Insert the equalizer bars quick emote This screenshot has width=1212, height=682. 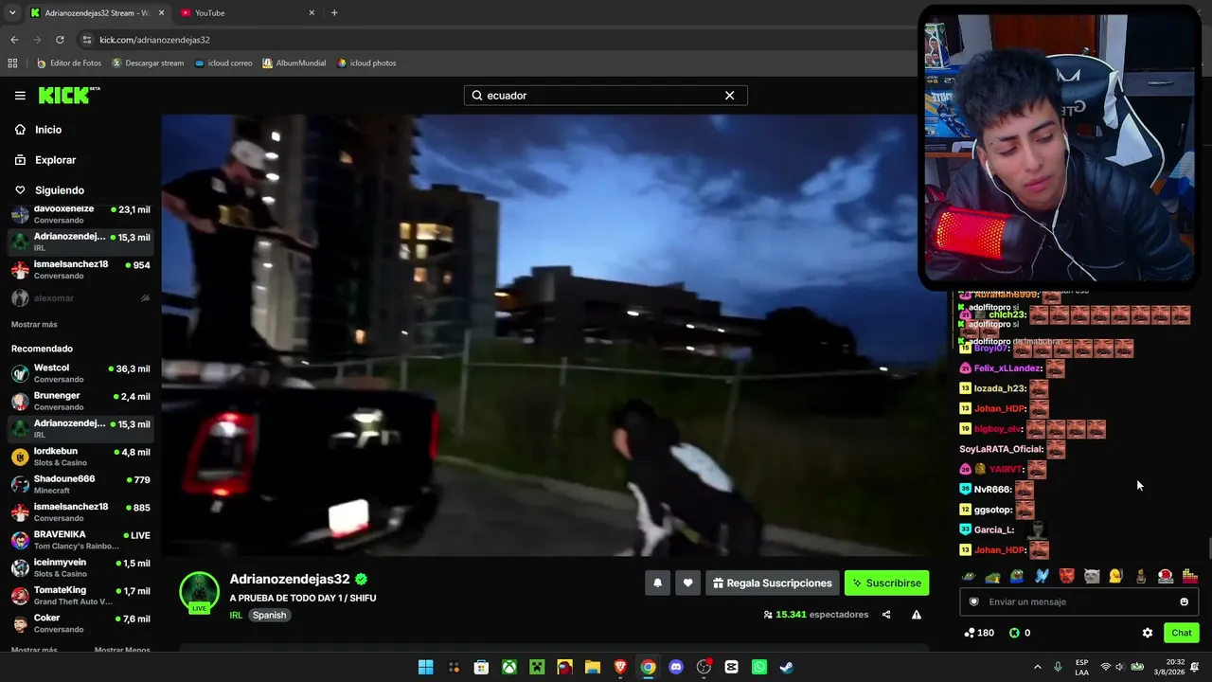point(1190,576)
